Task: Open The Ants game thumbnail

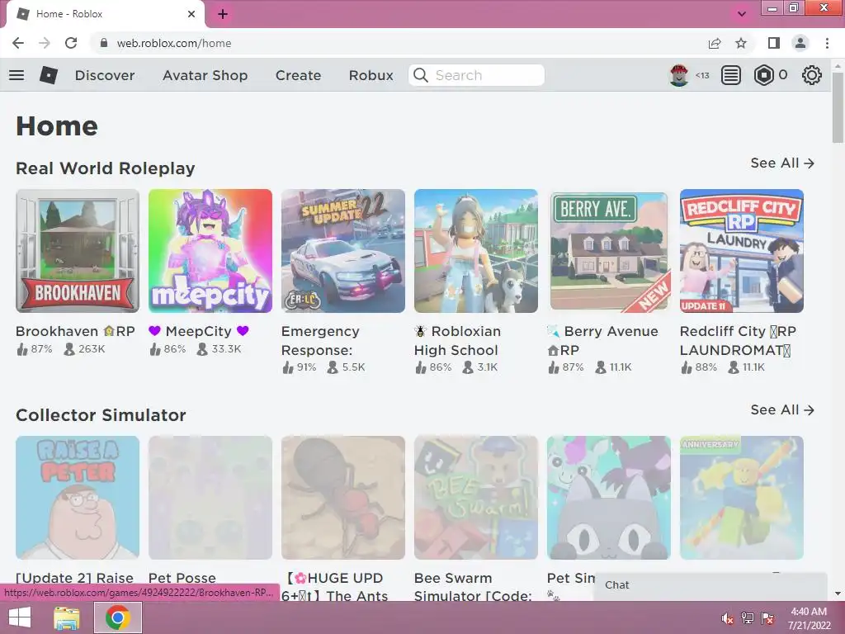Action: pyautogui.click(x=343, y=498)
